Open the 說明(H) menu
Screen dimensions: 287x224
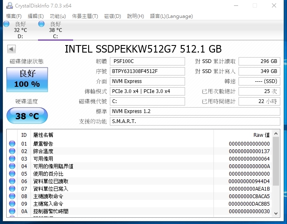click(x=135, y=16)
